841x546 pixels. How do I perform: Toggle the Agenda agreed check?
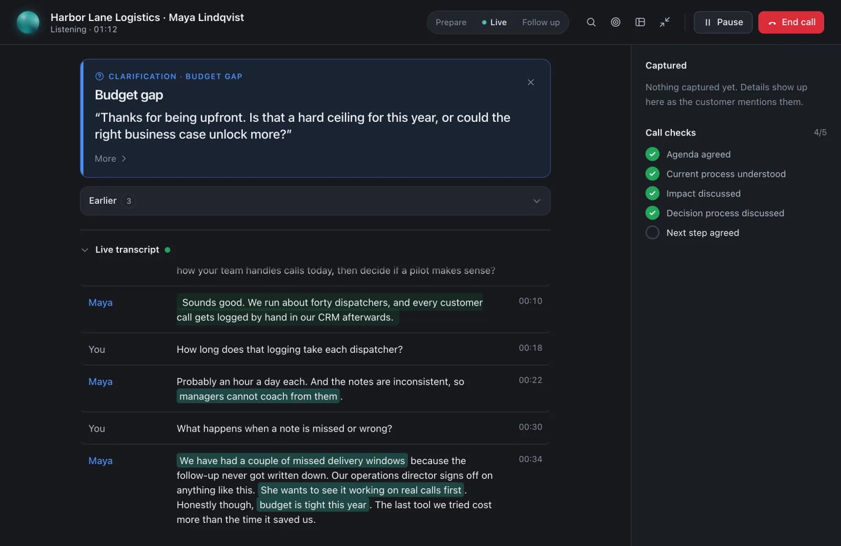coord(652,154)
